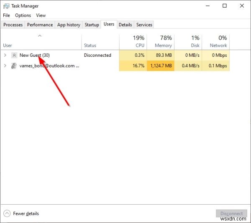Expand the vames_bond@outlook.com user row
Image resolution: width=251 pixels, height=223 pixels.
(5, 66)
